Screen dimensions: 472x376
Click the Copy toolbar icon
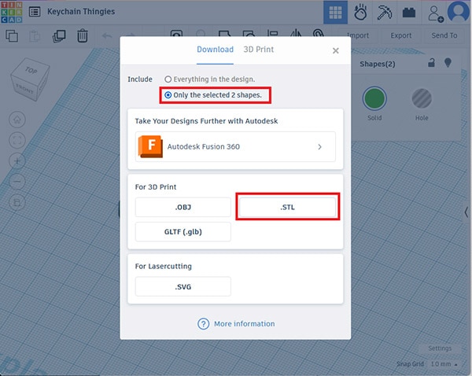[x=12, y=36]
